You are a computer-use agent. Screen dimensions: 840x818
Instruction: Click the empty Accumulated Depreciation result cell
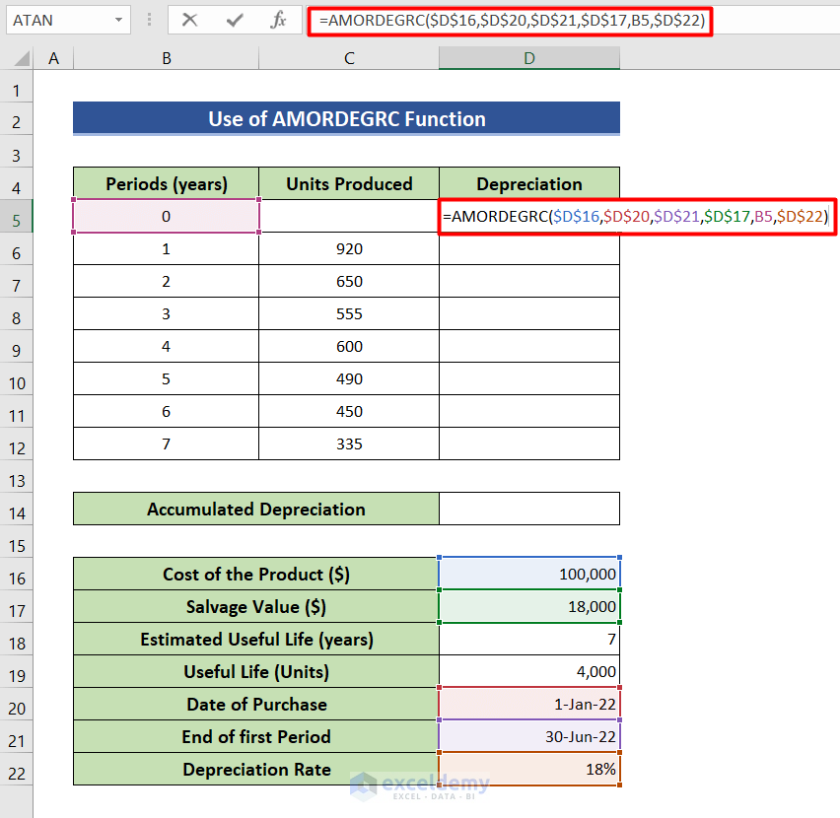tap(529, 510)
